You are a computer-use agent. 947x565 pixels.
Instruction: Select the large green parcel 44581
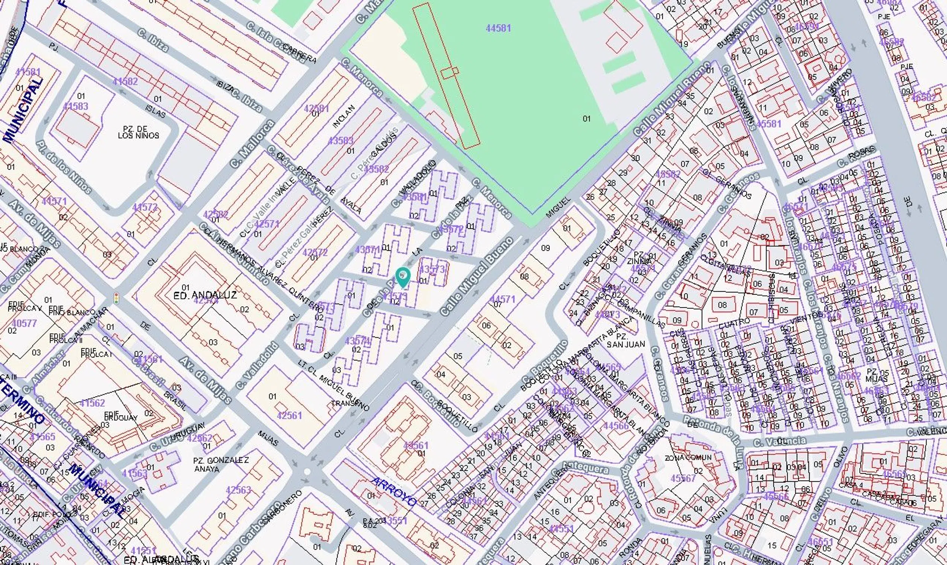pyautogui.click(x=498, y=28)
